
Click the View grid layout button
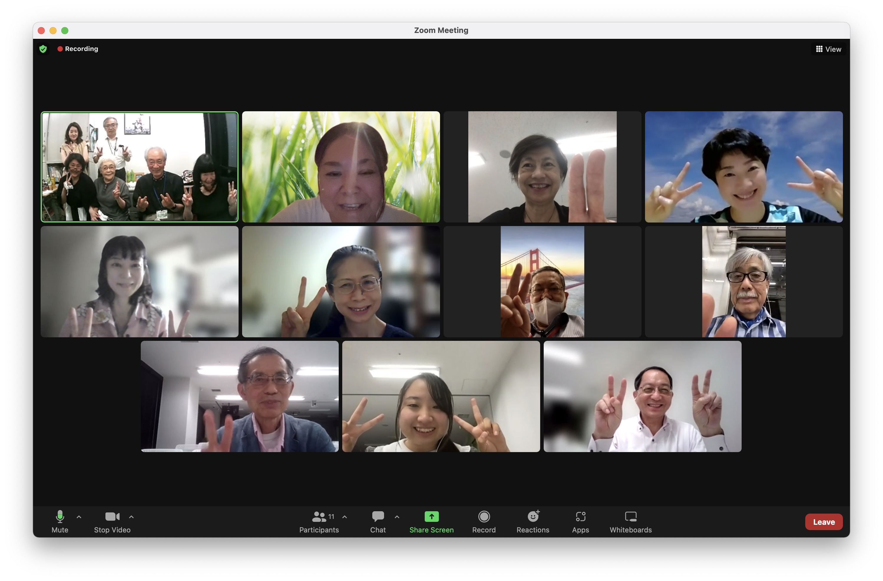click(x=829, y=49)
